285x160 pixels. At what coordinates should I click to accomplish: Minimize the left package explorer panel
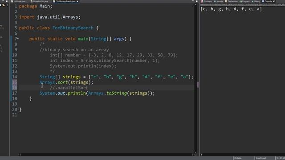pyautogui.click(x=3, y=1)
